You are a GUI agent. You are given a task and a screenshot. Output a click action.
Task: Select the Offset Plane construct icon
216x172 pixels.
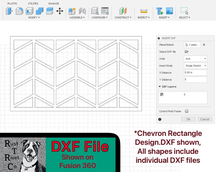click(123, 11)
